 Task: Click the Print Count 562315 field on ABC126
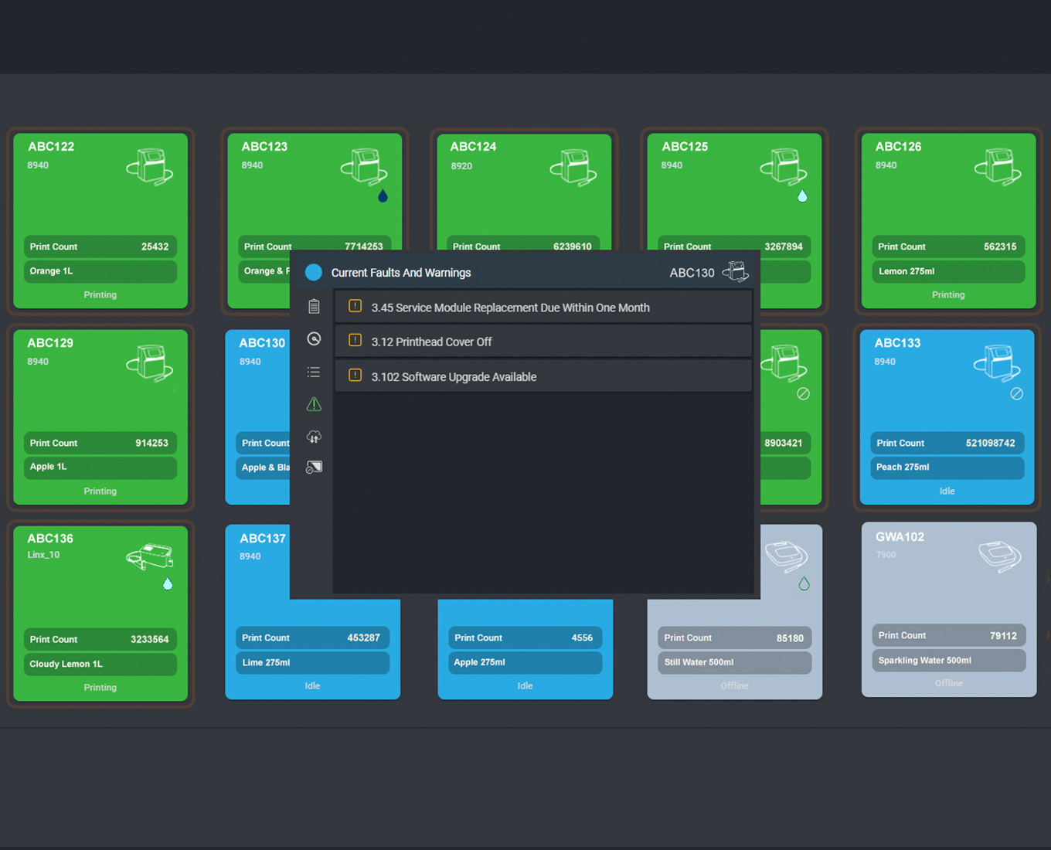click(948, 246)
